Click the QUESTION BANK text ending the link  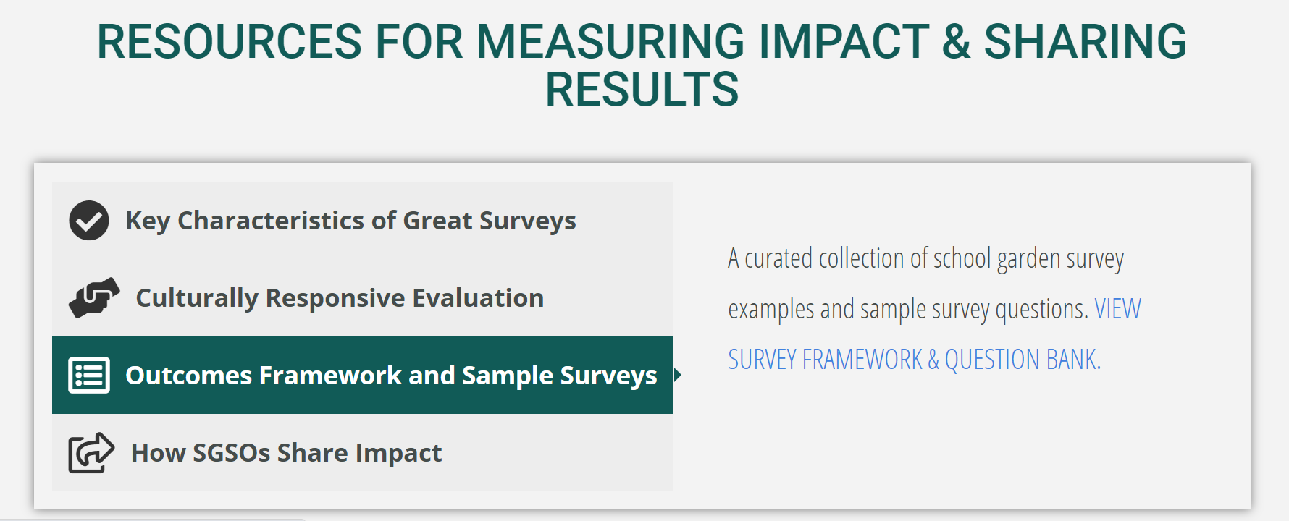pos(1022,360)
